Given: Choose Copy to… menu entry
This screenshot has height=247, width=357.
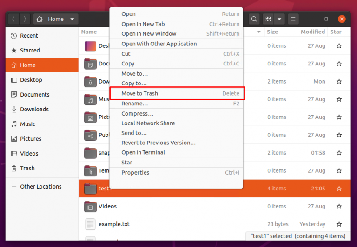Looking at the screenshot, I should coord(176,83).
